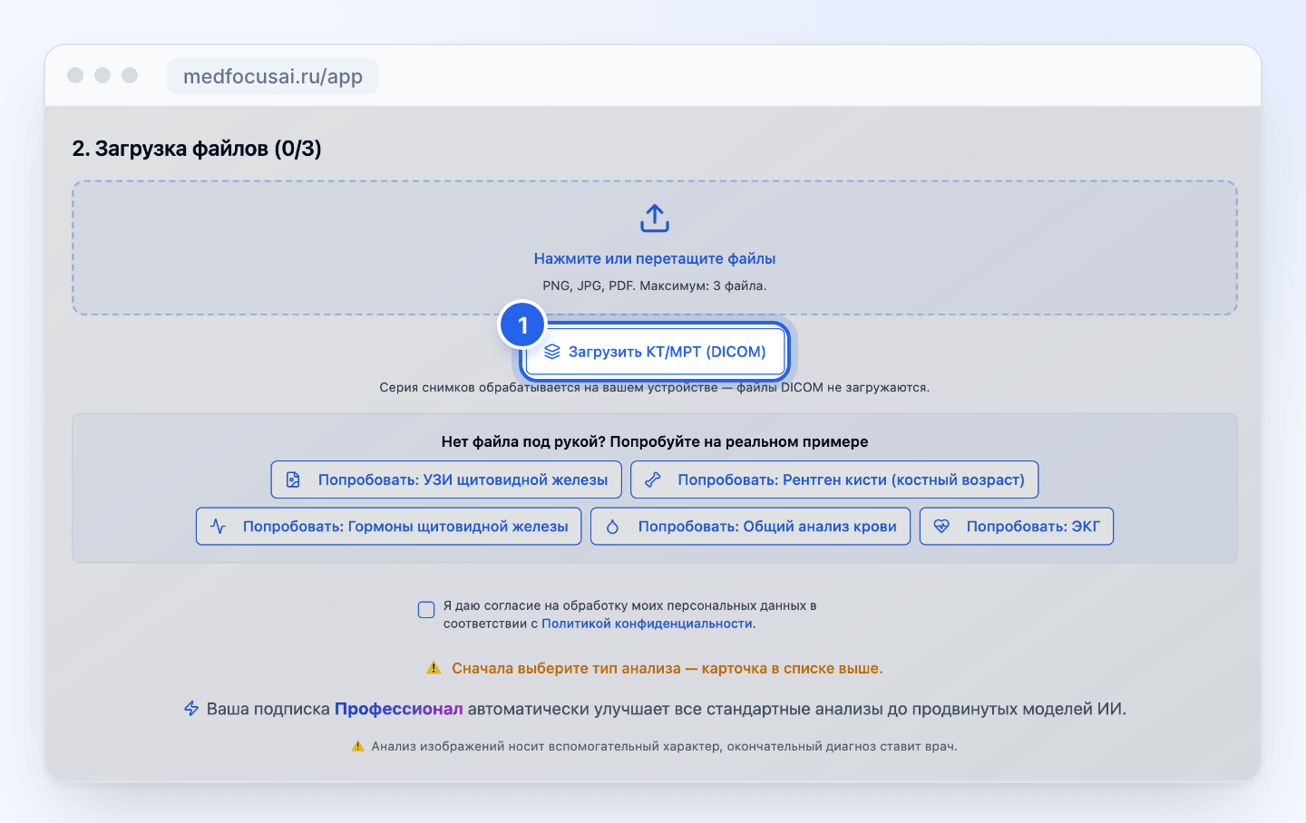Click the small warning icon before Анализ изображений
The height and width of the screenshot is (823, 1306).
[357, 747]
